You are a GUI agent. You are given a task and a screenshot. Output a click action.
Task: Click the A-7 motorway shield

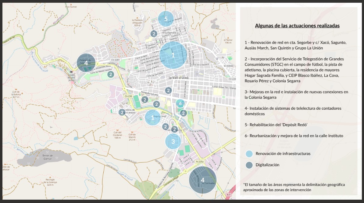click(229, 195)
